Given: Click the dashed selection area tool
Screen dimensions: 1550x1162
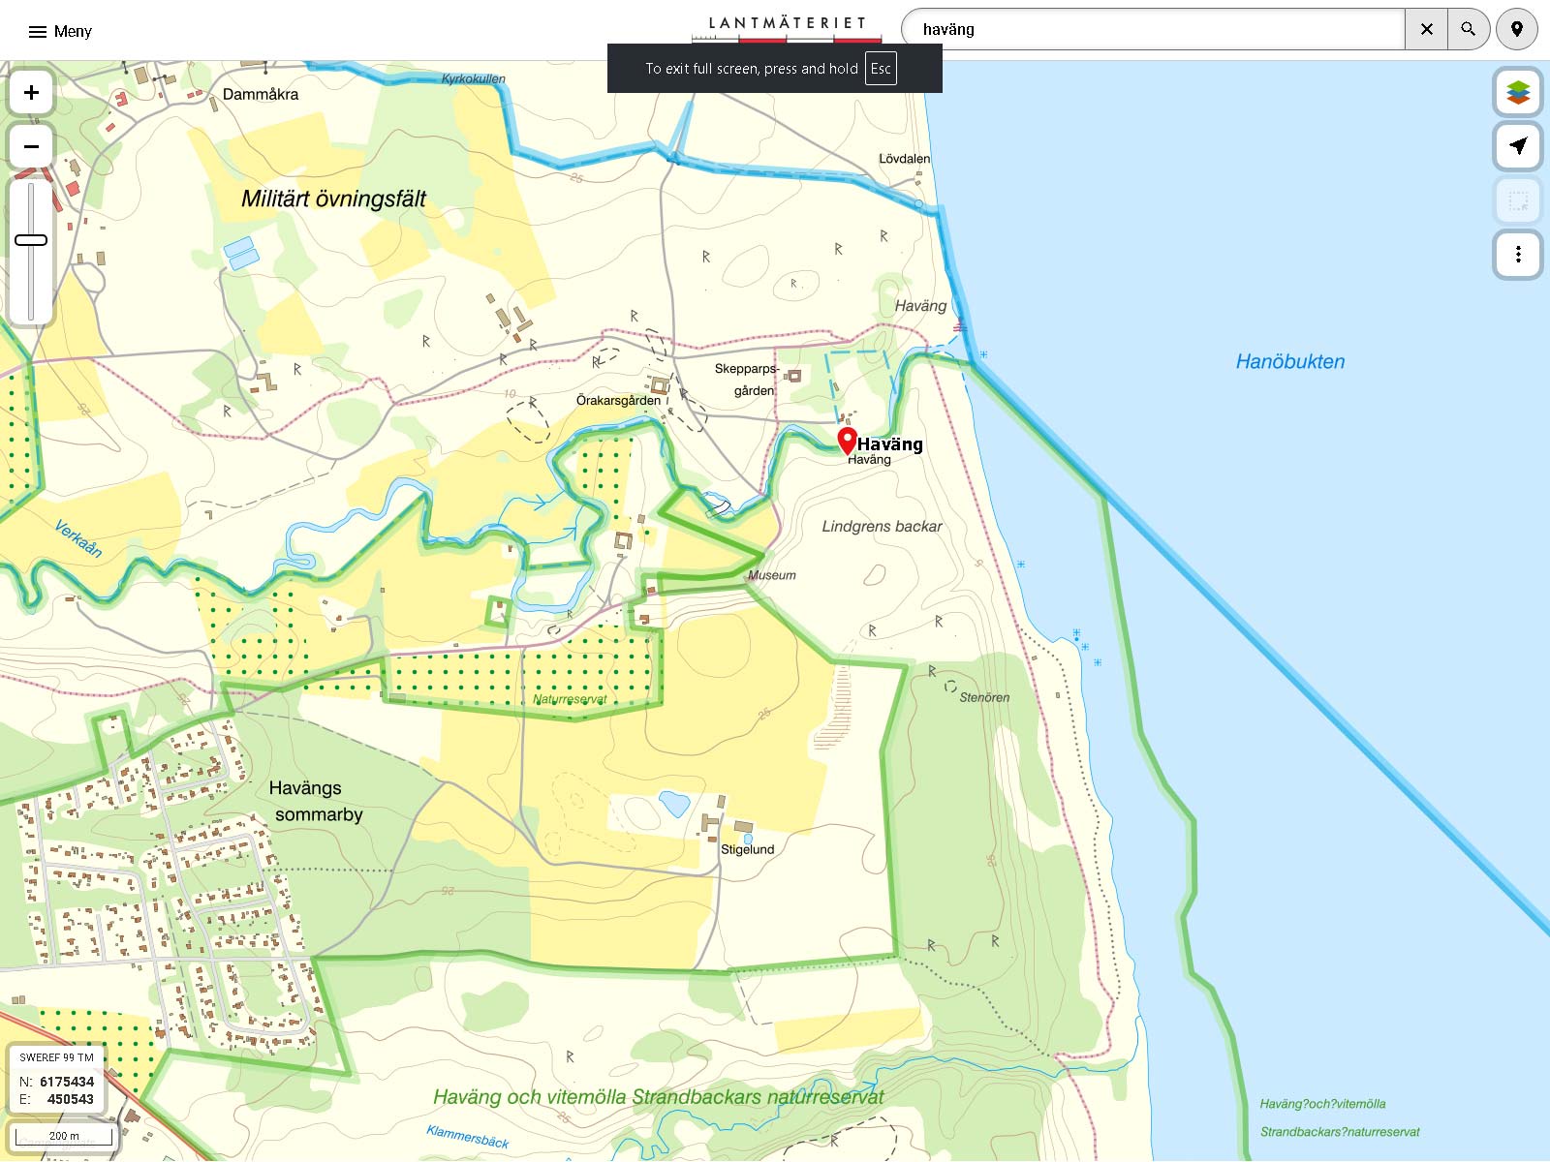Looking at the screenshot, I should (x=1517, y=201).
